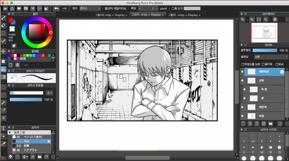Click the new layer icon
Screen dimensions: 289x161
point(243,124)
